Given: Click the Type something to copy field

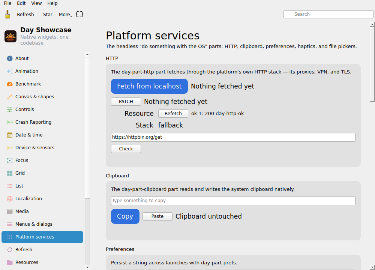Looking at the screenshot, I should (x=233, y=201).
